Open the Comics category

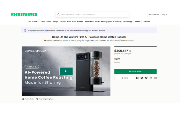35,21
